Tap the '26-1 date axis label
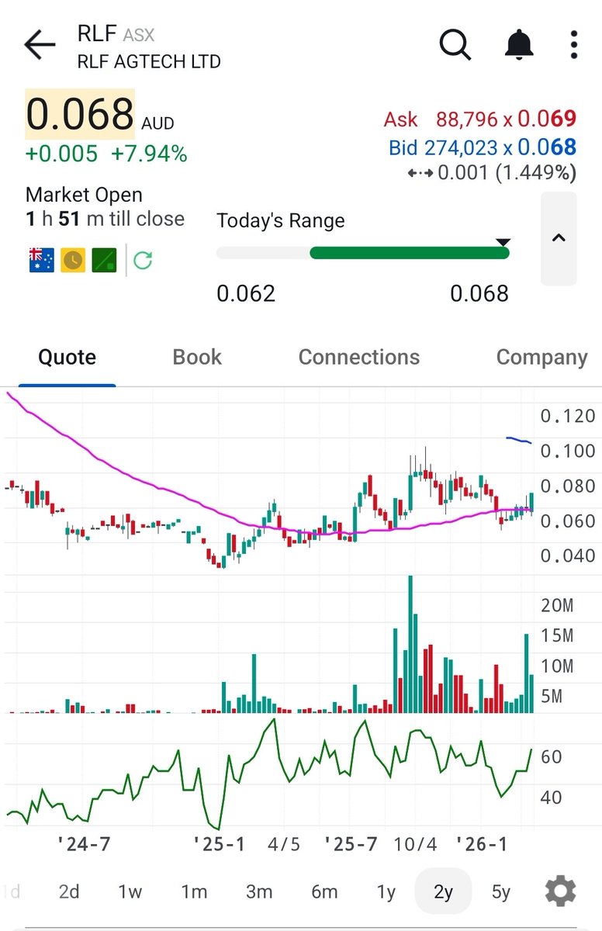The height and width of the screenshot is (931, 602). pos(481,843)
